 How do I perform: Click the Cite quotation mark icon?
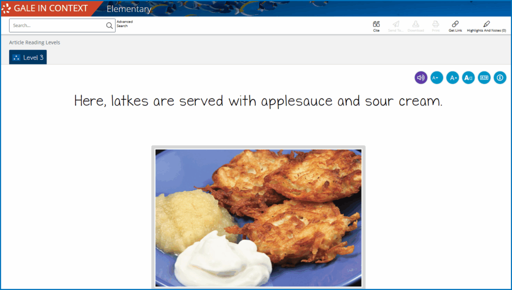point(376,24)
